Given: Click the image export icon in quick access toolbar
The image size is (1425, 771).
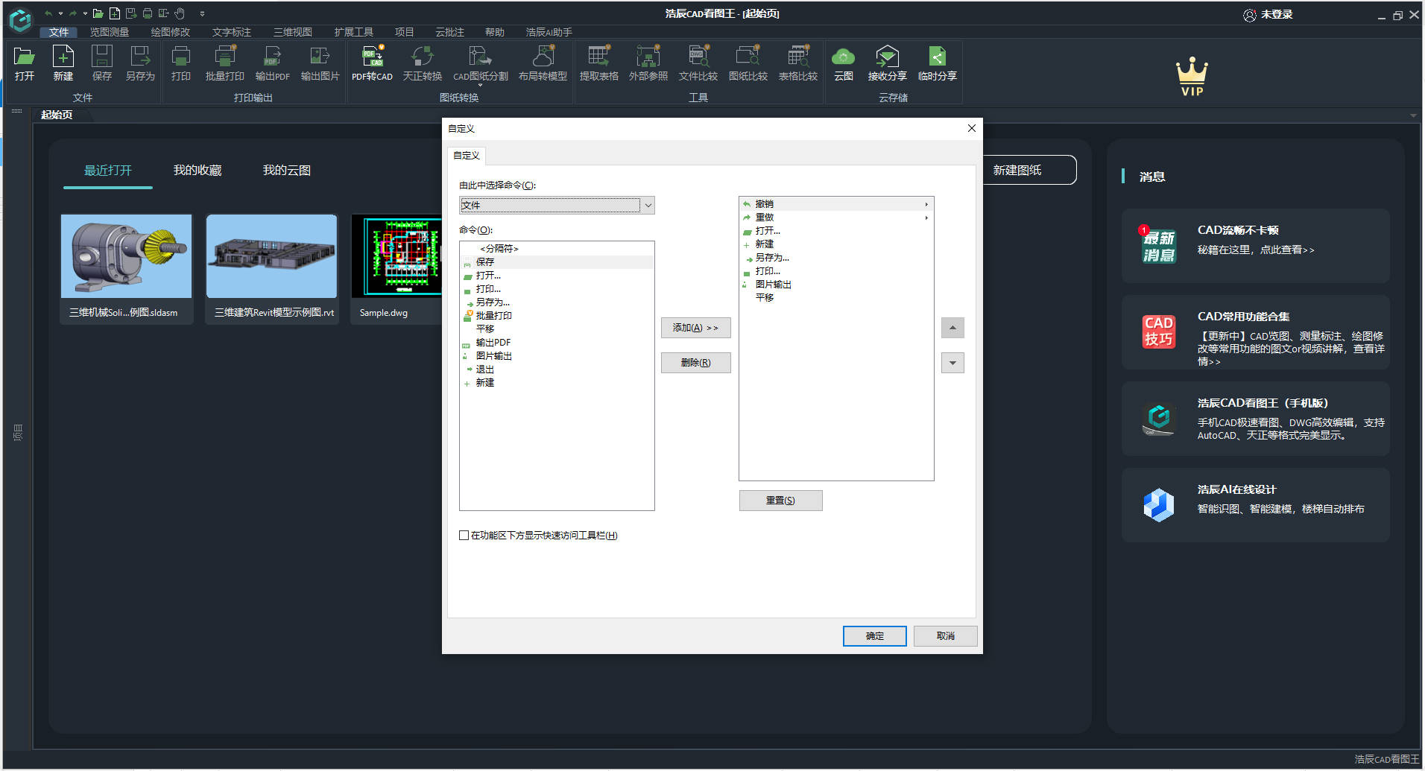Looking at the screenshot, I should [163, 13].
